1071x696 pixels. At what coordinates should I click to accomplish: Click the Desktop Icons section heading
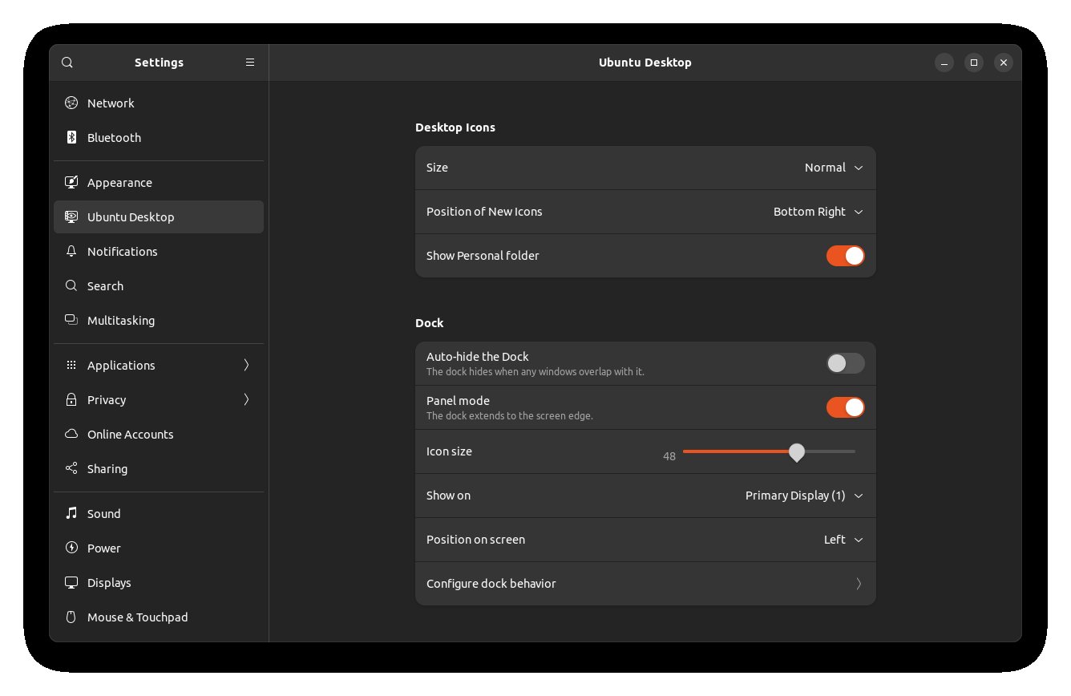pyautogui.click(x=455, y=127)
